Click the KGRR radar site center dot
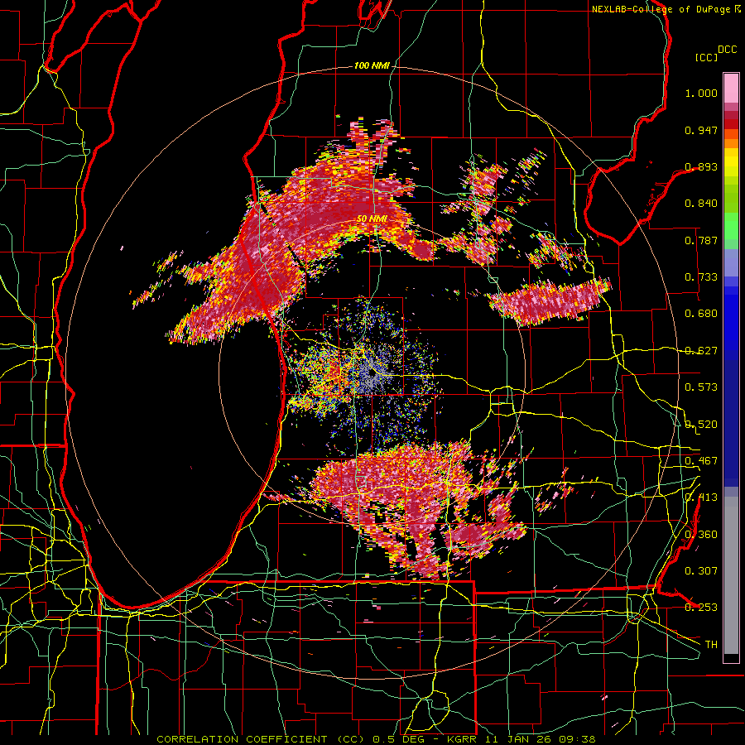The image size is (745, 745). click(372, 373)
